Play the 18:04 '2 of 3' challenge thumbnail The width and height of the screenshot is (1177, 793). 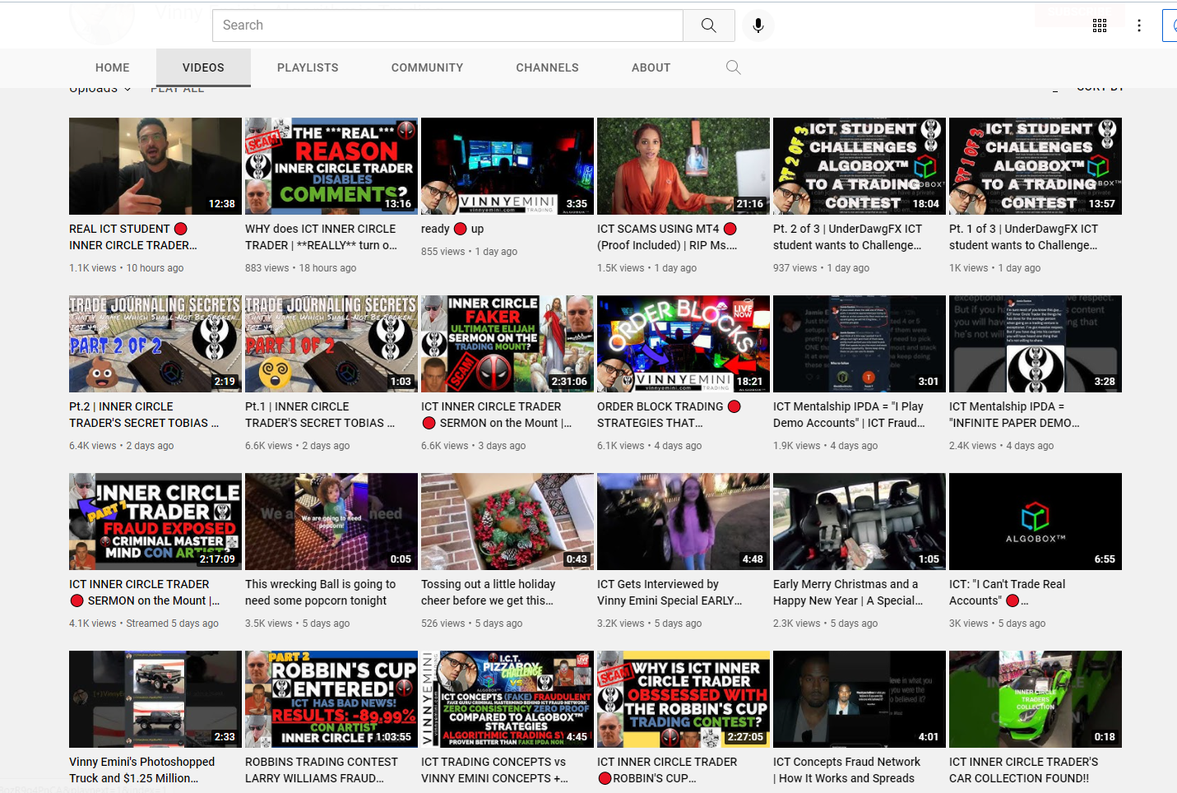pyautogui.click(x=860, y=166)
